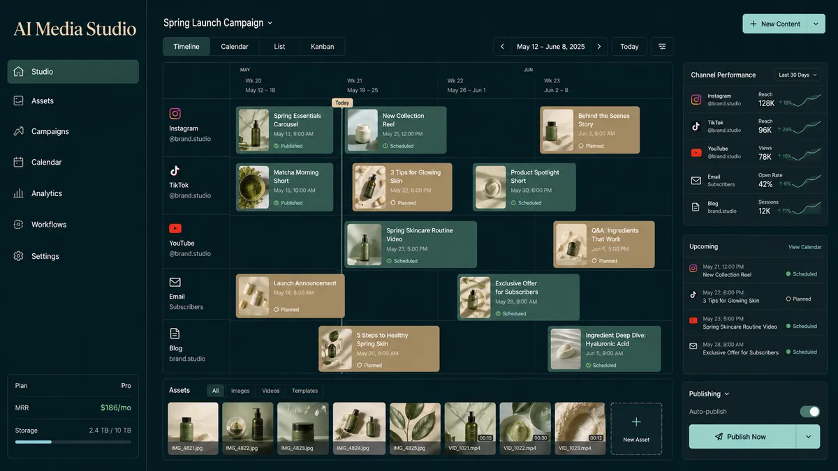
Task: Click the Blog document row icon
Action: pyautogui.click(x=175, y=334)
